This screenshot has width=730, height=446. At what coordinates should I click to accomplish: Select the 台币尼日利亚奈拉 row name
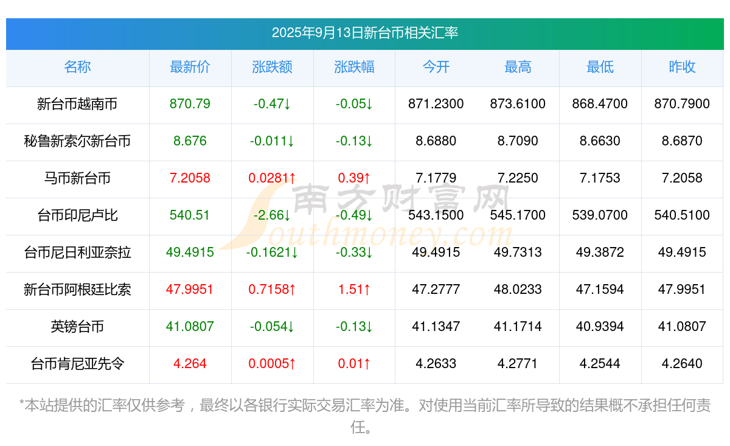pyautogui.click(x=77, y=253)
